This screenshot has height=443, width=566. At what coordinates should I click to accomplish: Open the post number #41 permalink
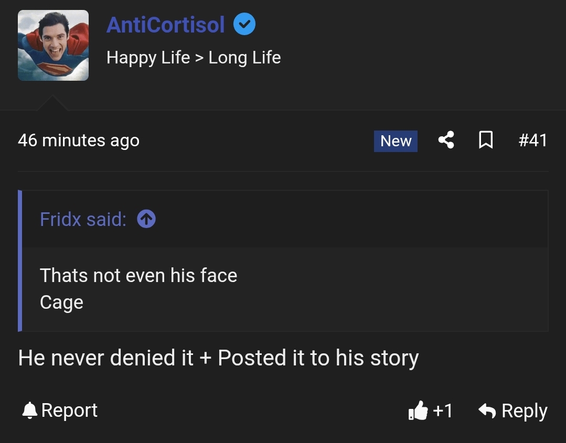[x=532, y=140]
